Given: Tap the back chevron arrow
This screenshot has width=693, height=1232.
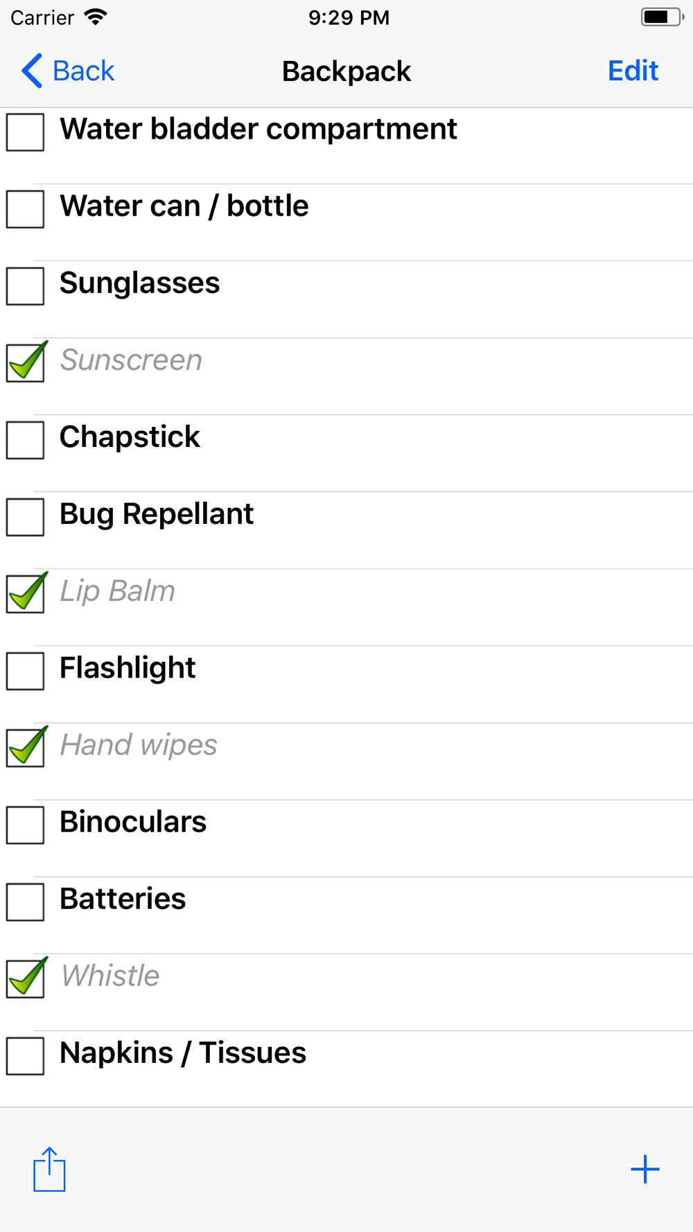Looking at the screenshot, I should click(32, 71).
